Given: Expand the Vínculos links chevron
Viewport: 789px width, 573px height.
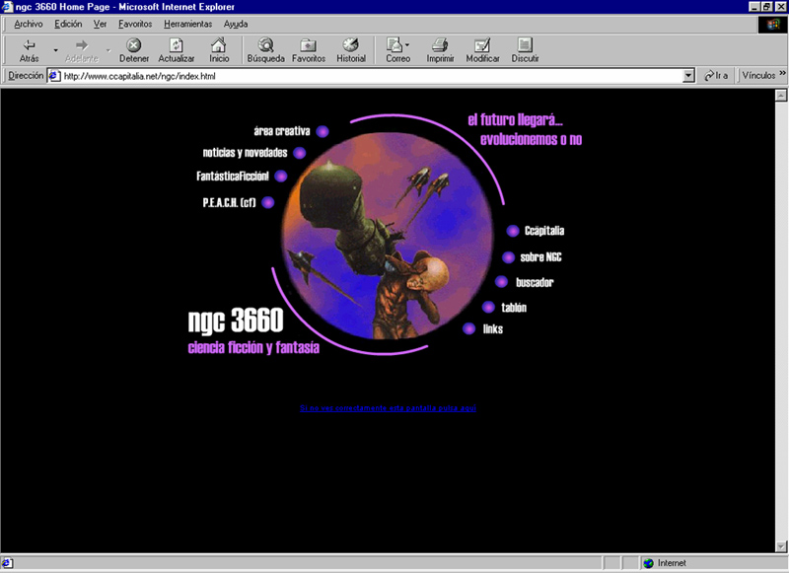Looking at the screenshot, I should [x=782, y=73].
